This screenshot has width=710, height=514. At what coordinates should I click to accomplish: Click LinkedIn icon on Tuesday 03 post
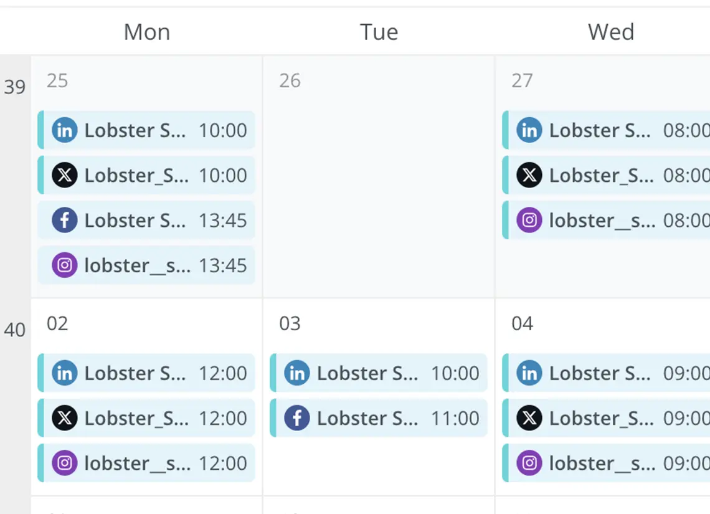[296, 373]
